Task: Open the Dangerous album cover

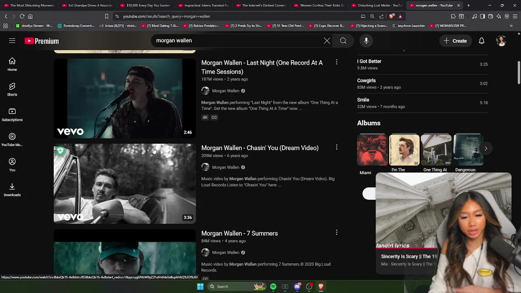Action: pos(468,150)
